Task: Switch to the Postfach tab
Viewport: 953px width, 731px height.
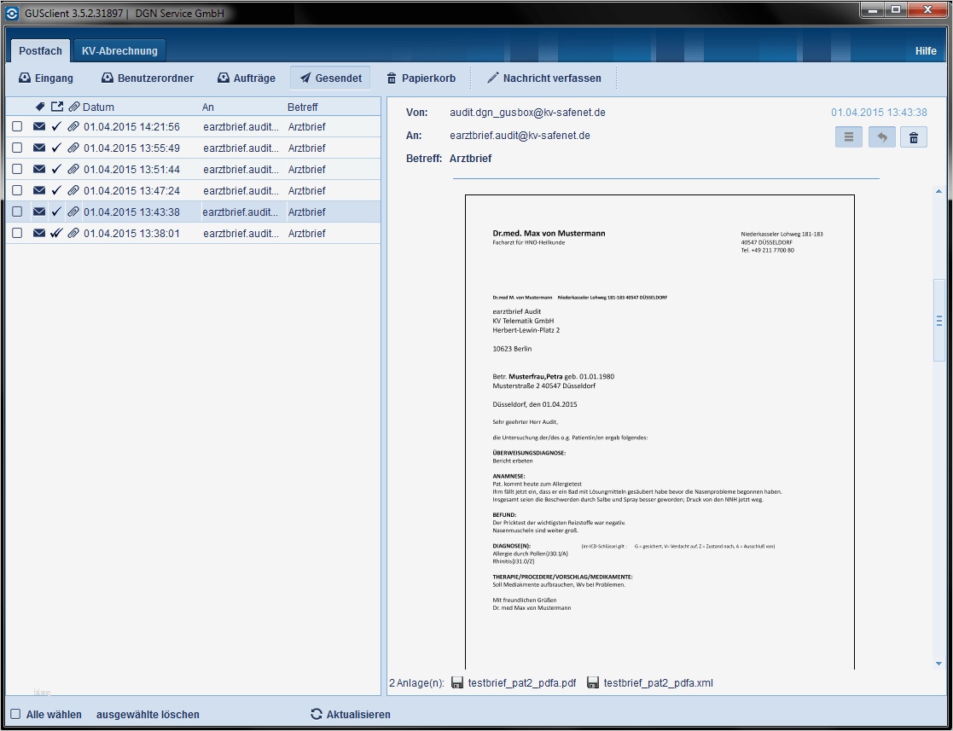Action: [40, 51]
